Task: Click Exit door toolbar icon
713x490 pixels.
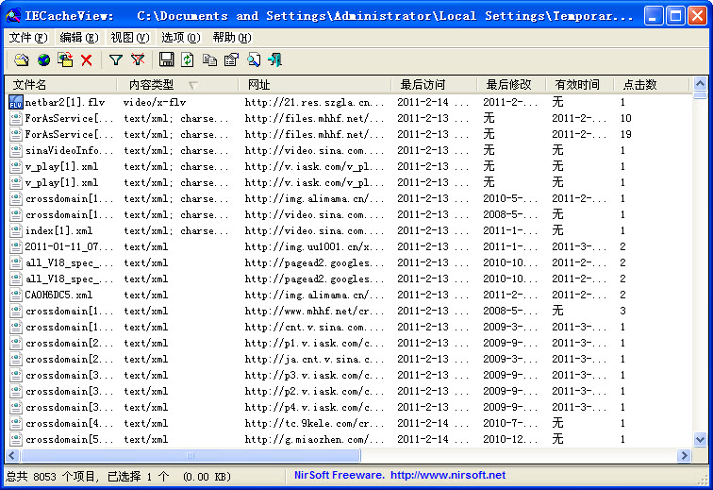Action: click(x=275, y=60)
